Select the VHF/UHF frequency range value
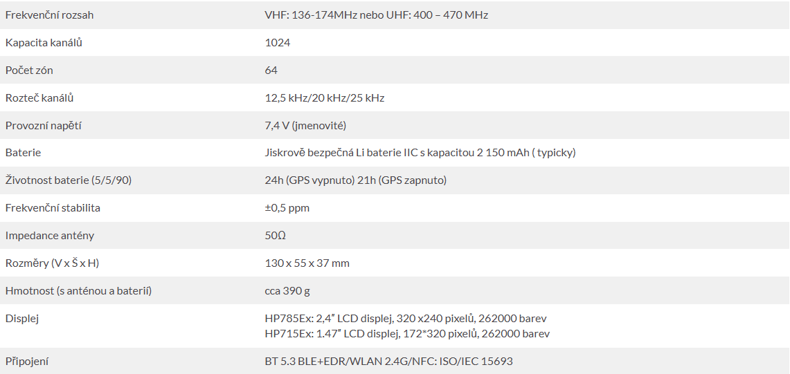Viewport: 790px width, 374px height. pyautogui.click(x=377, y=15)
